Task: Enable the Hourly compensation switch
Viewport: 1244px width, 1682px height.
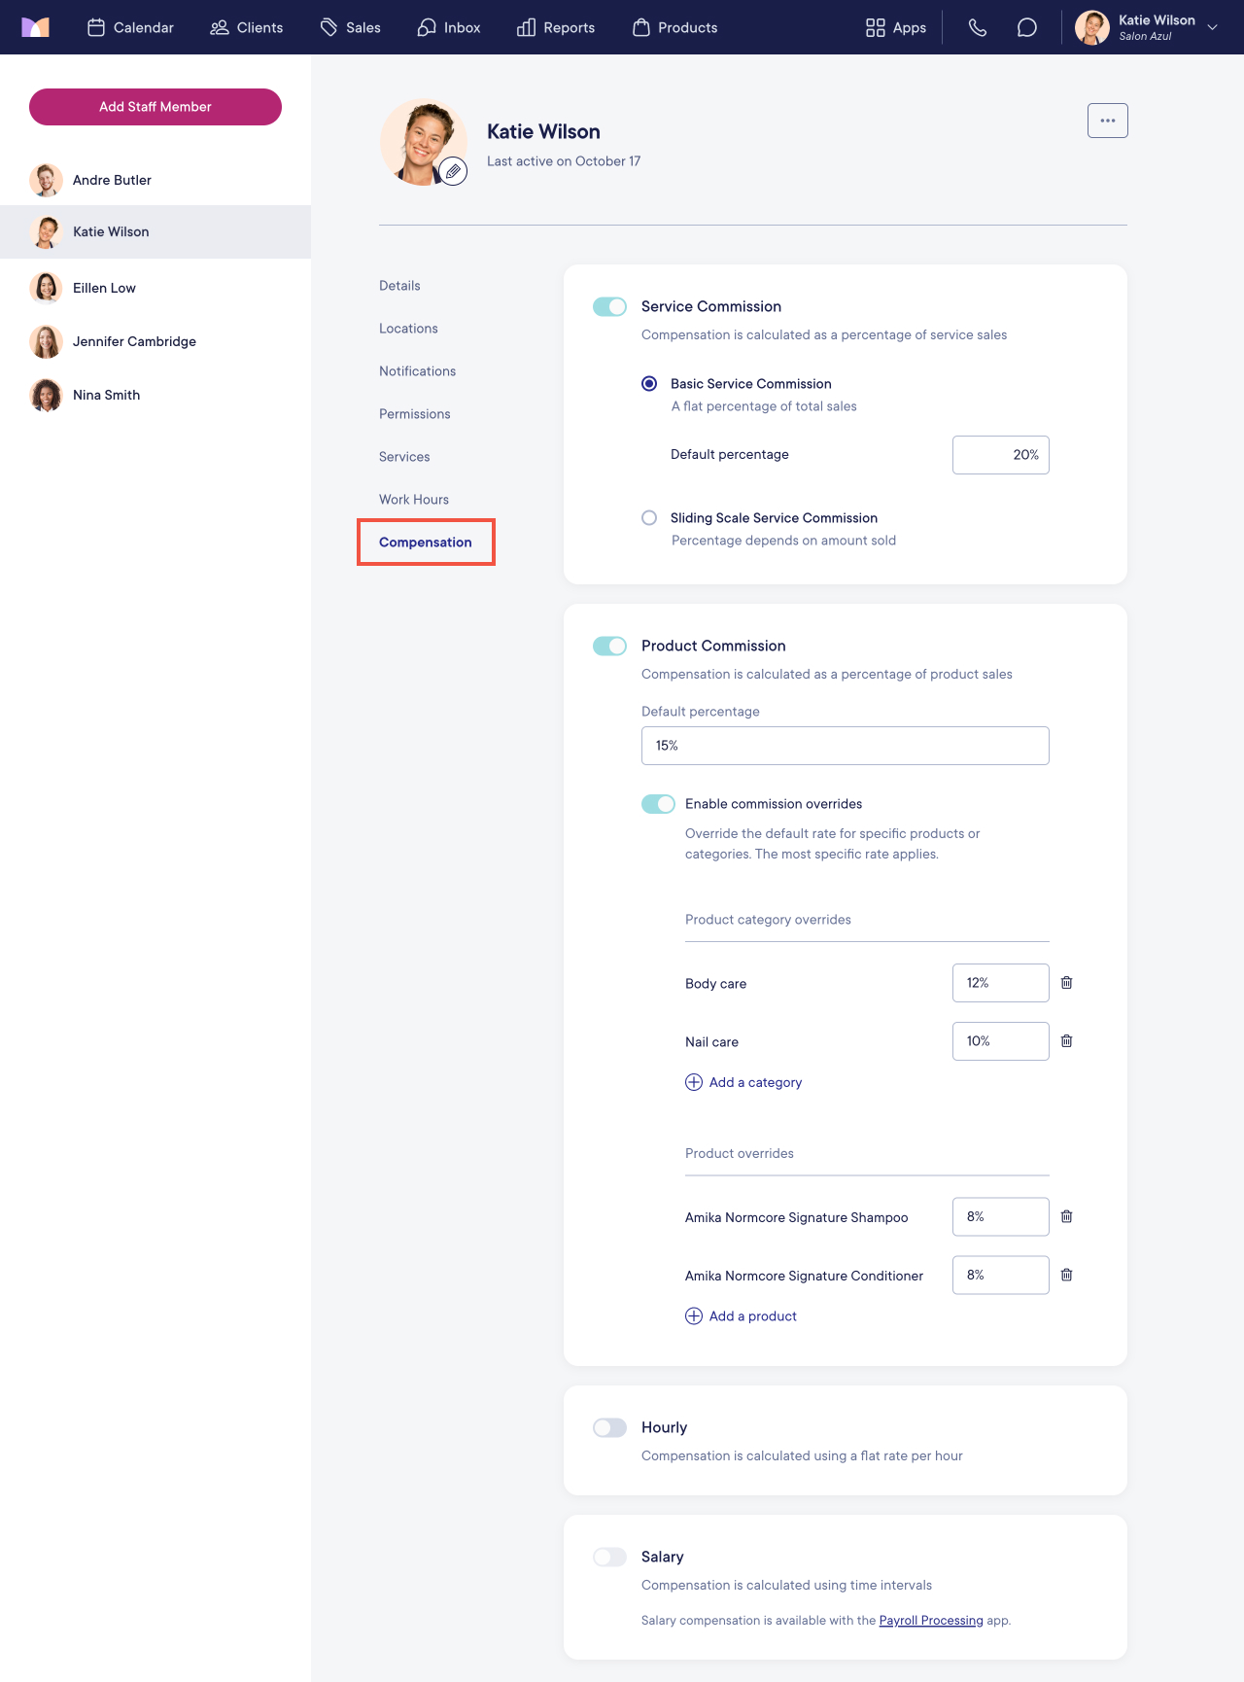Action: tap(609, 1427)
